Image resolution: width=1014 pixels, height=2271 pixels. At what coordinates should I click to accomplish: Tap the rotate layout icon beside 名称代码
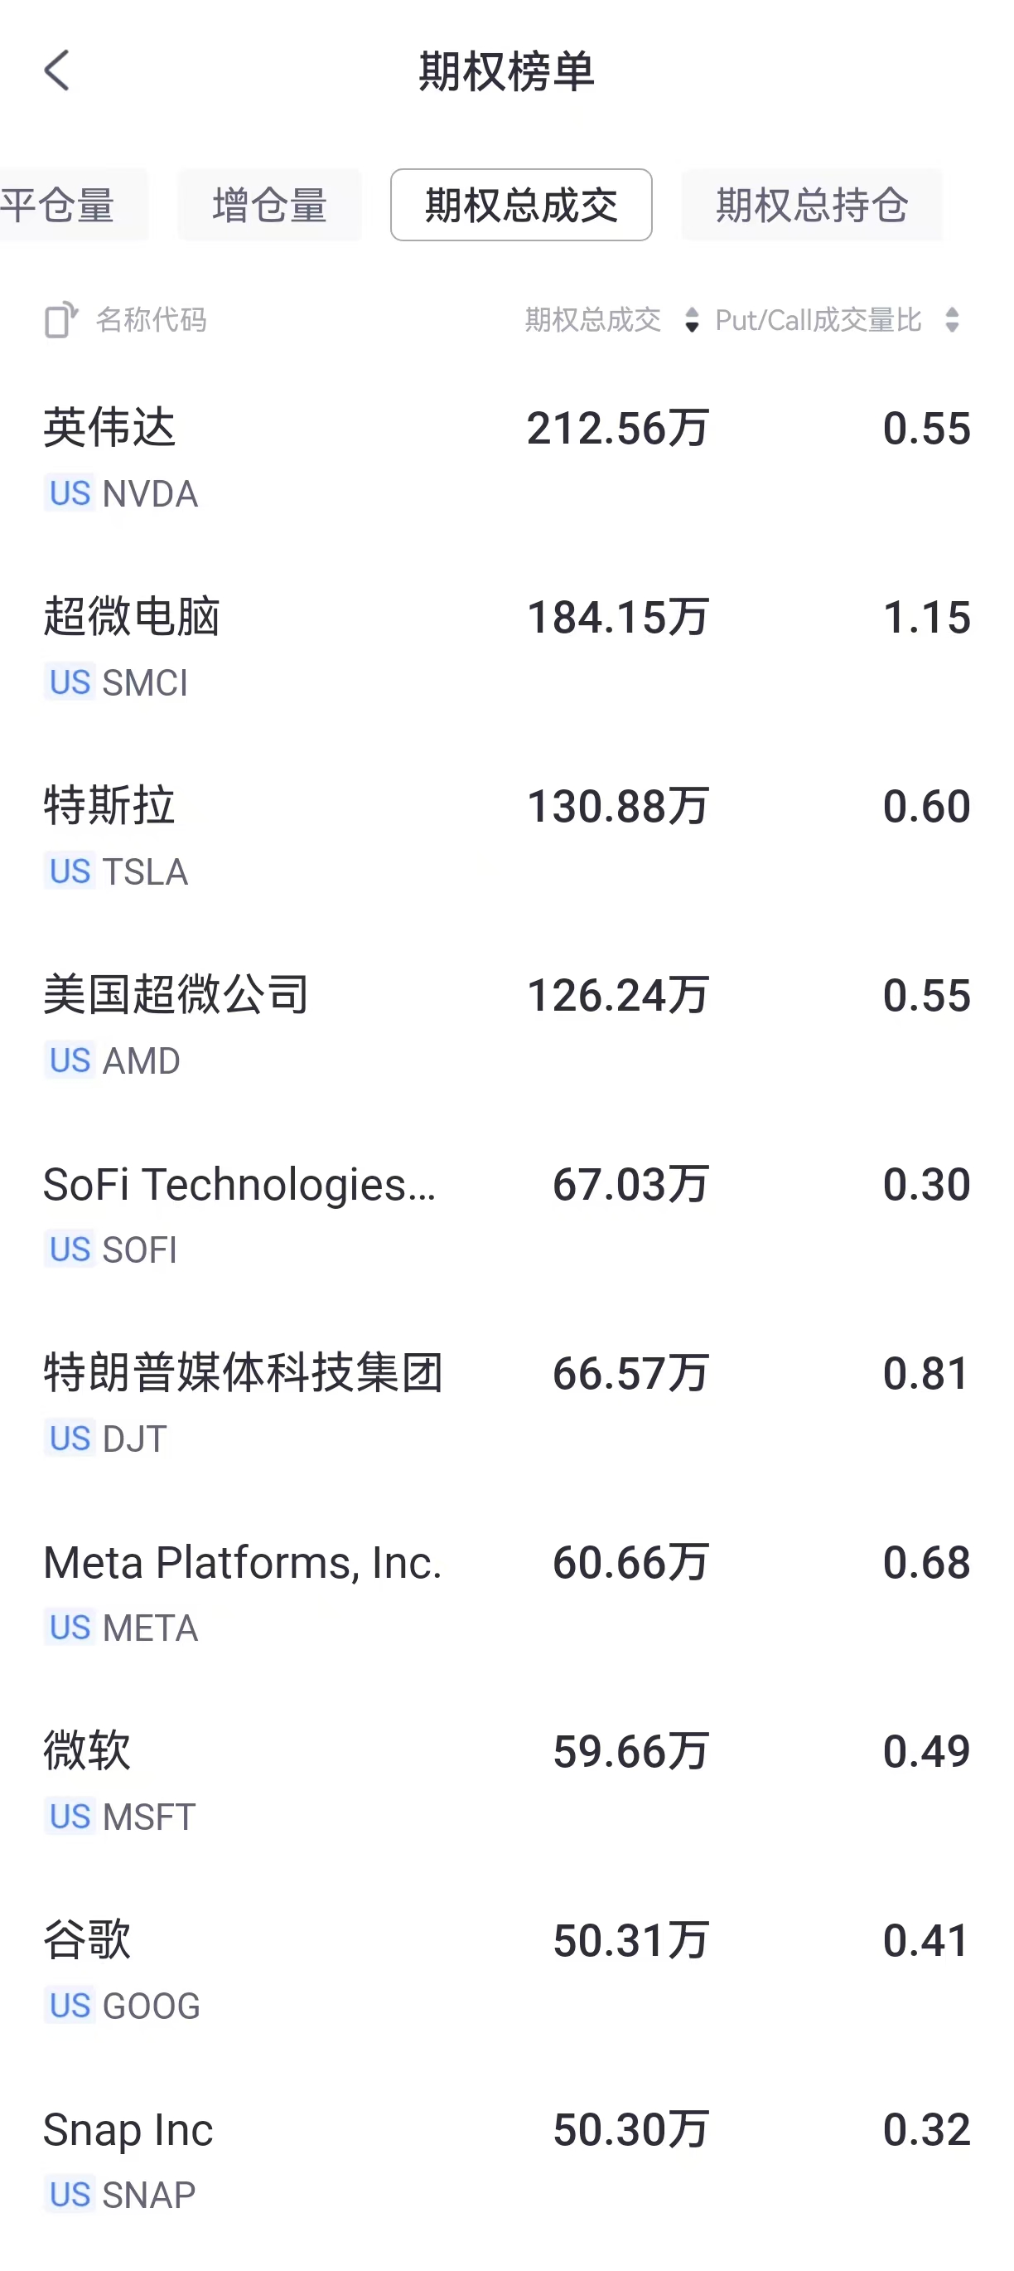click(x=60, y=319)
